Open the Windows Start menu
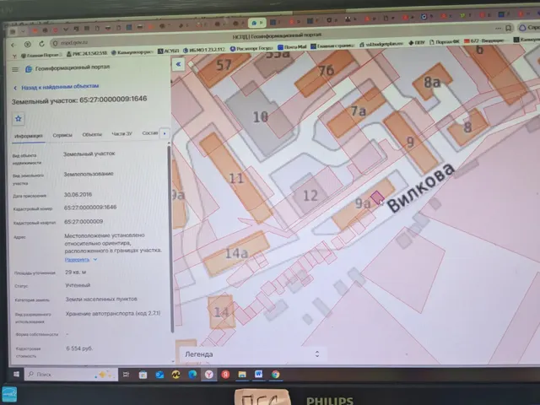Image resolution: width=540 pixels, height=405 pixels. click(x=16, y=374)
